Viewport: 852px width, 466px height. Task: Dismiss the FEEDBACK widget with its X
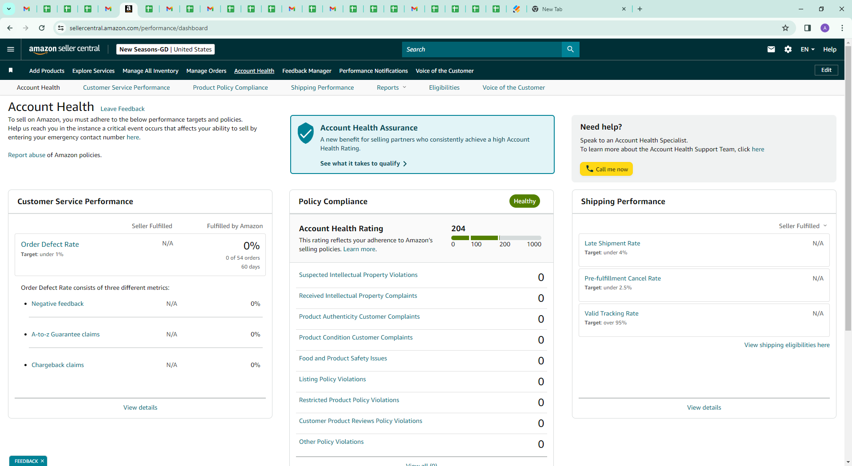pyautogui.click(x=43, y=461)
